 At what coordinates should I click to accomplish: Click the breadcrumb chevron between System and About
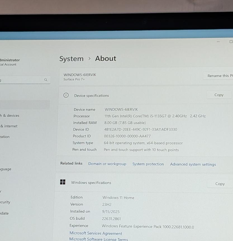click(x=89, y=58)
